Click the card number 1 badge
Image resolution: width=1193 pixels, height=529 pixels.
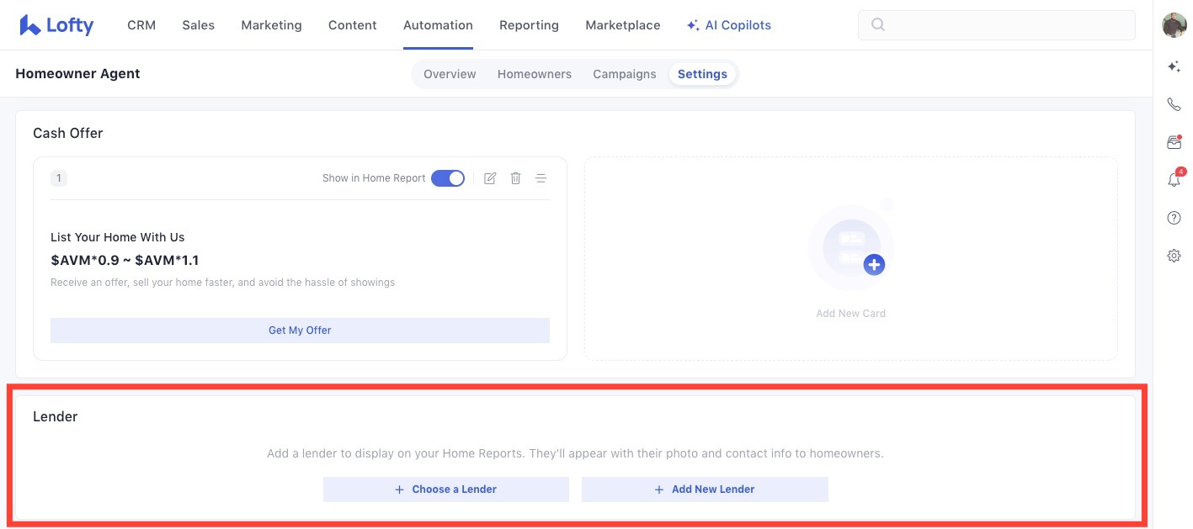59,178
